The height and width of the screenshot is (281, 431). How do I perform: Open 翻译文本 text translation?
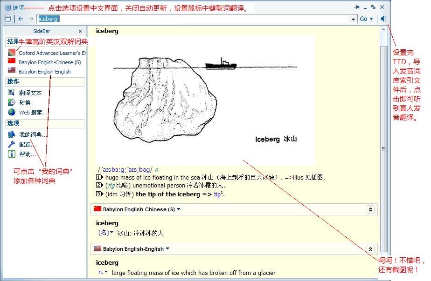(x=30, y=93)
